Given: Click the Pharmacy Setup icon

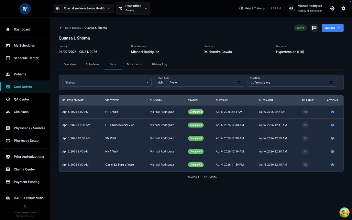Looking at the screenshot, I should [x=8, y=141].
